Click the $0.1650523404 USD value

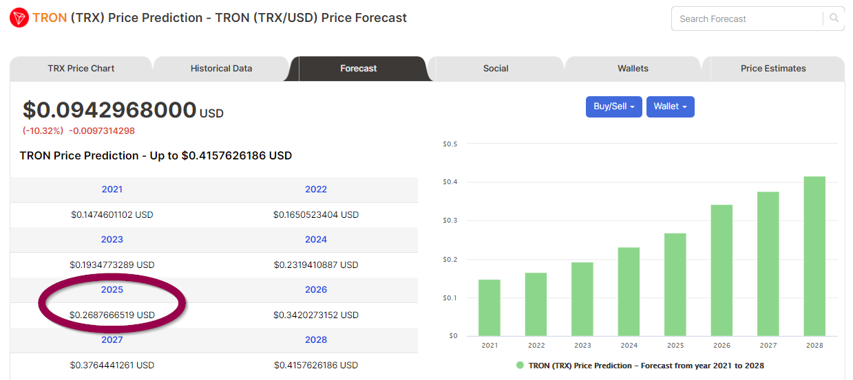[x=316, y=214]
